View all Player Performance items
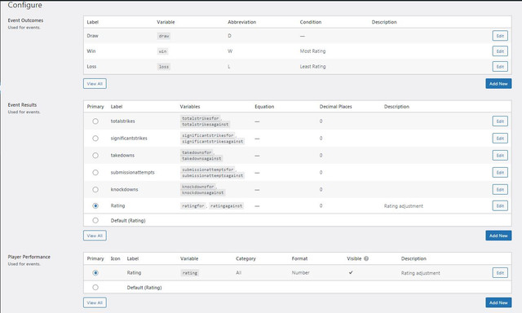The width and height of the screenshot is (522, 313). tap(95, 302)
